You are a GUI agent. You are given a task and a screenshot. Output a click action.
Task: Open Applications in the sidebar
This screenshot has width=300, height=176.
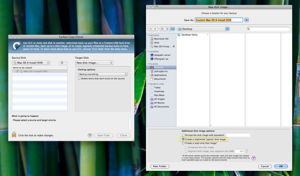pos(161,75)
